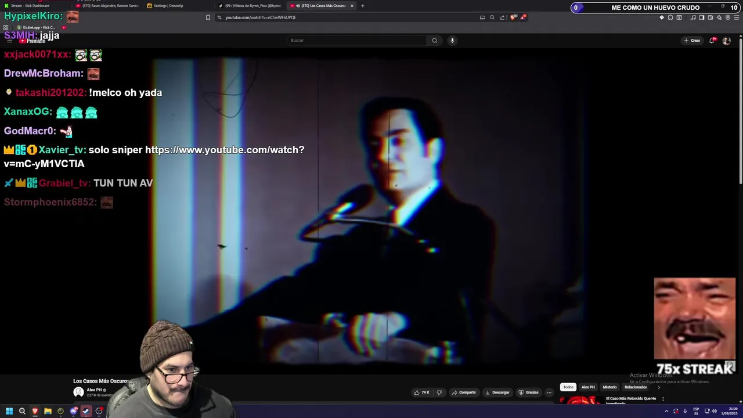Switch the ESP keyboard language indicator

pos(696,411)
